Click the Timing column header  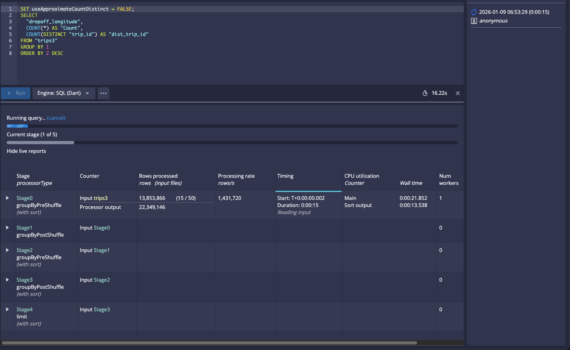click(285, 176)
